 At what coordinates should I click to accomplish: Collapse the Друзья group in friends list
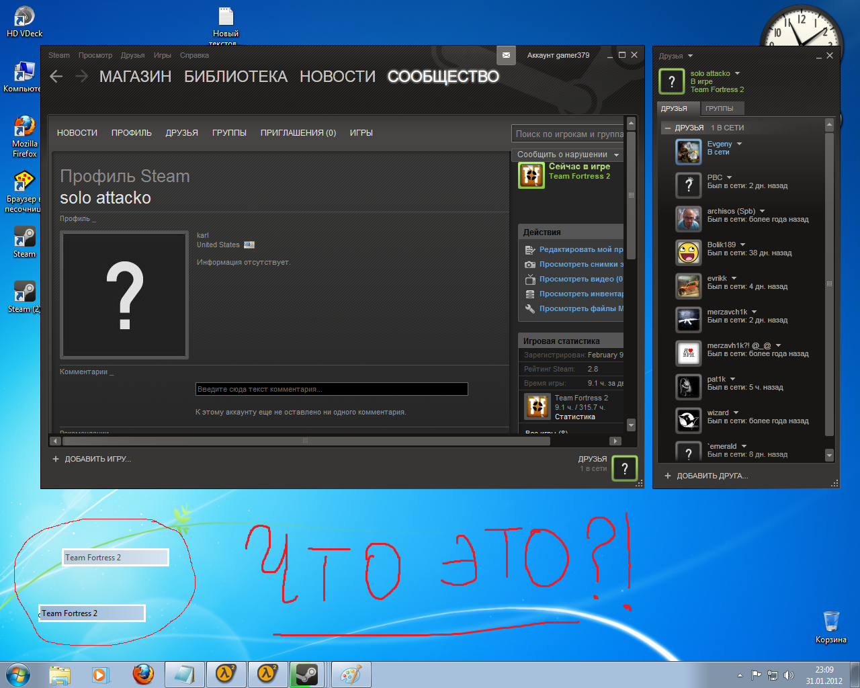[667, 128]
